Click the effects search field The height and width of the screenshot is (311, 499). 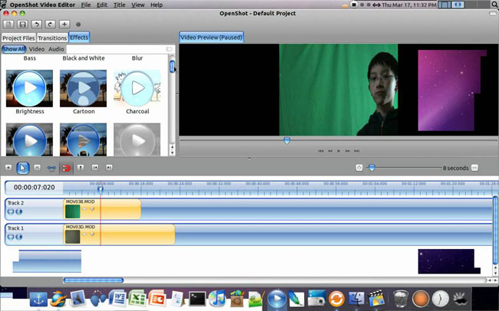tap(119, 49)
